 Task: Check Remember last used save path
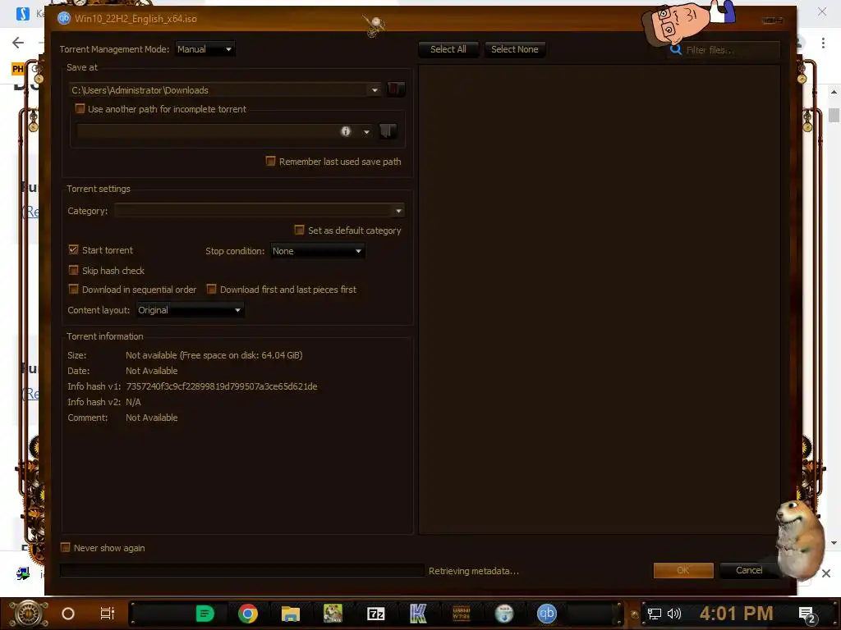(271, 162)
